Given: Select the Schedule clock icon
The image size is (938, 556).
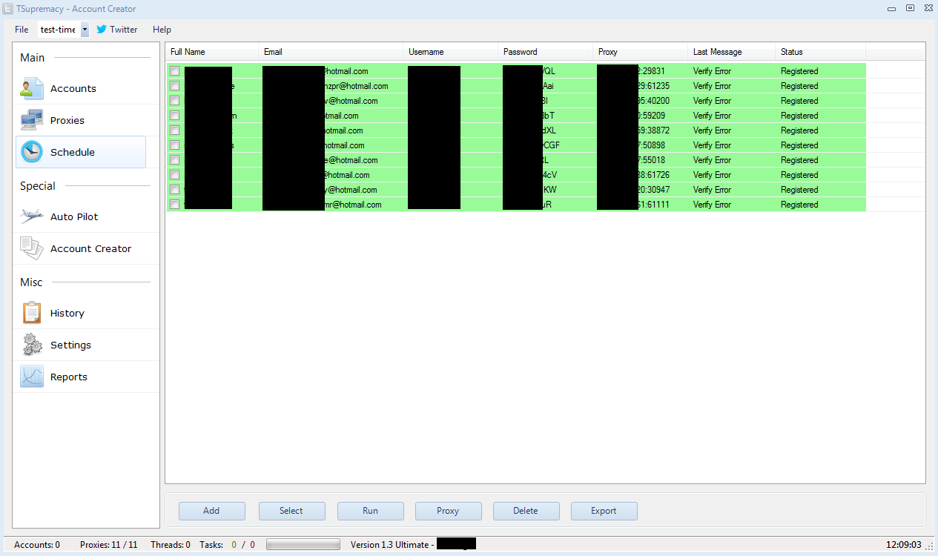Looking at the screenshot, I should coord(32,152).
